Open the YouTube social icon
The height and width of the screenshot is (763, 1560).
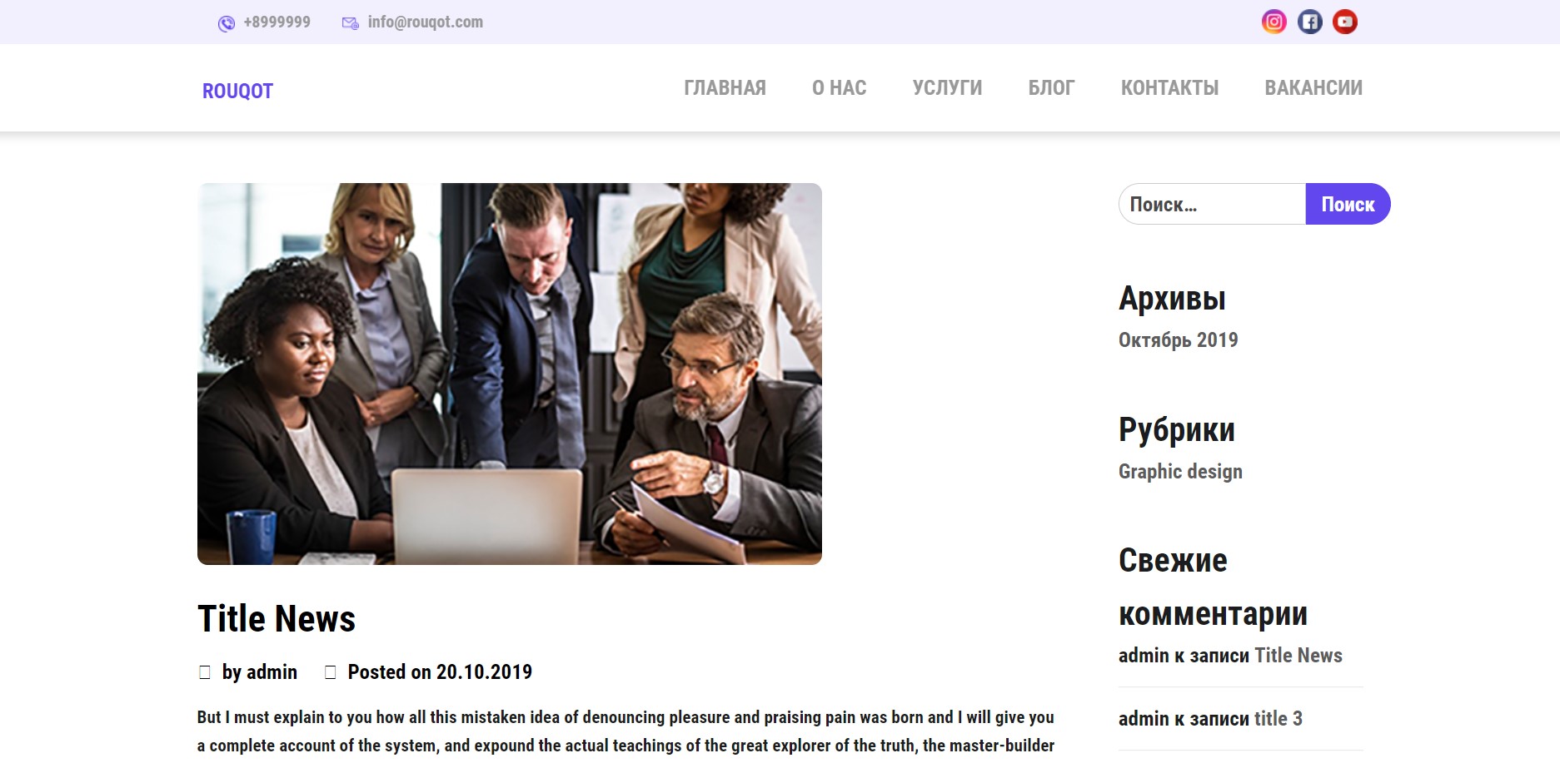coord(1345,22)
